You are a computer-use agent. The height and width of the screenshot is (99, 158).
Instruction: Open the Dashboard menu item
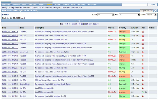click(6, 5)
